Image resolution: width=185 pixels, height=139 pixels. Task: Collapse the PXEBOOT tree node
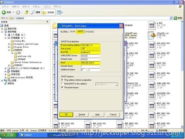9,50
